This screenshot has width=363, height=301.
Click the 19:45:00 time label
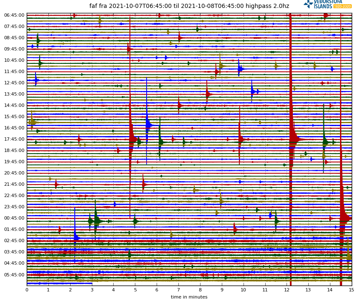click(x=14, y=162)
